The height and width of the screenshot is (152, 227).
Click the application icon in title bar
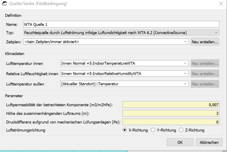(4, 4)
